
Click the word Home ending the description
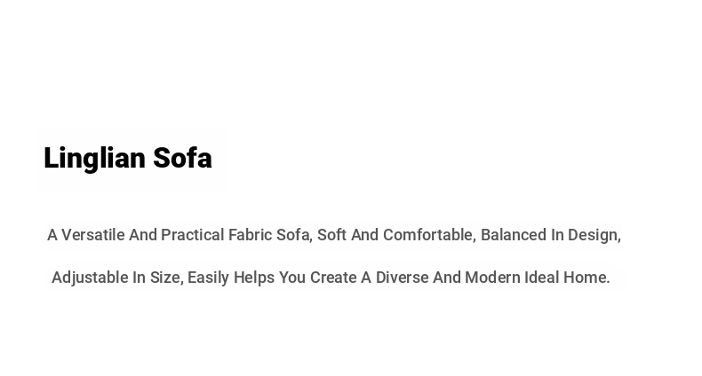tap(585, 278)
